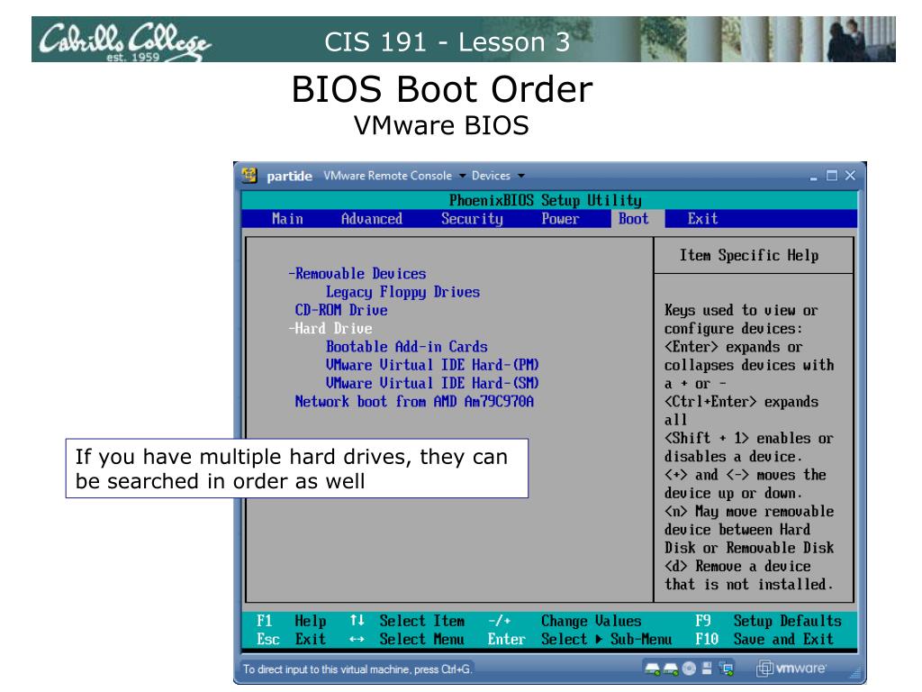Click the floppy drive status icon
Viewport: 922px width, 692px height.
coord(707,669)
